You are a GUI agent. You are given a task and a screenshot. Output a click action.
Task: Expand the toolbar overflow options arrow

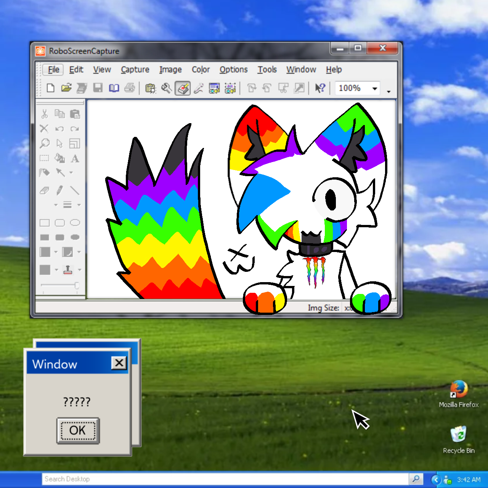(x=388, y=91)
